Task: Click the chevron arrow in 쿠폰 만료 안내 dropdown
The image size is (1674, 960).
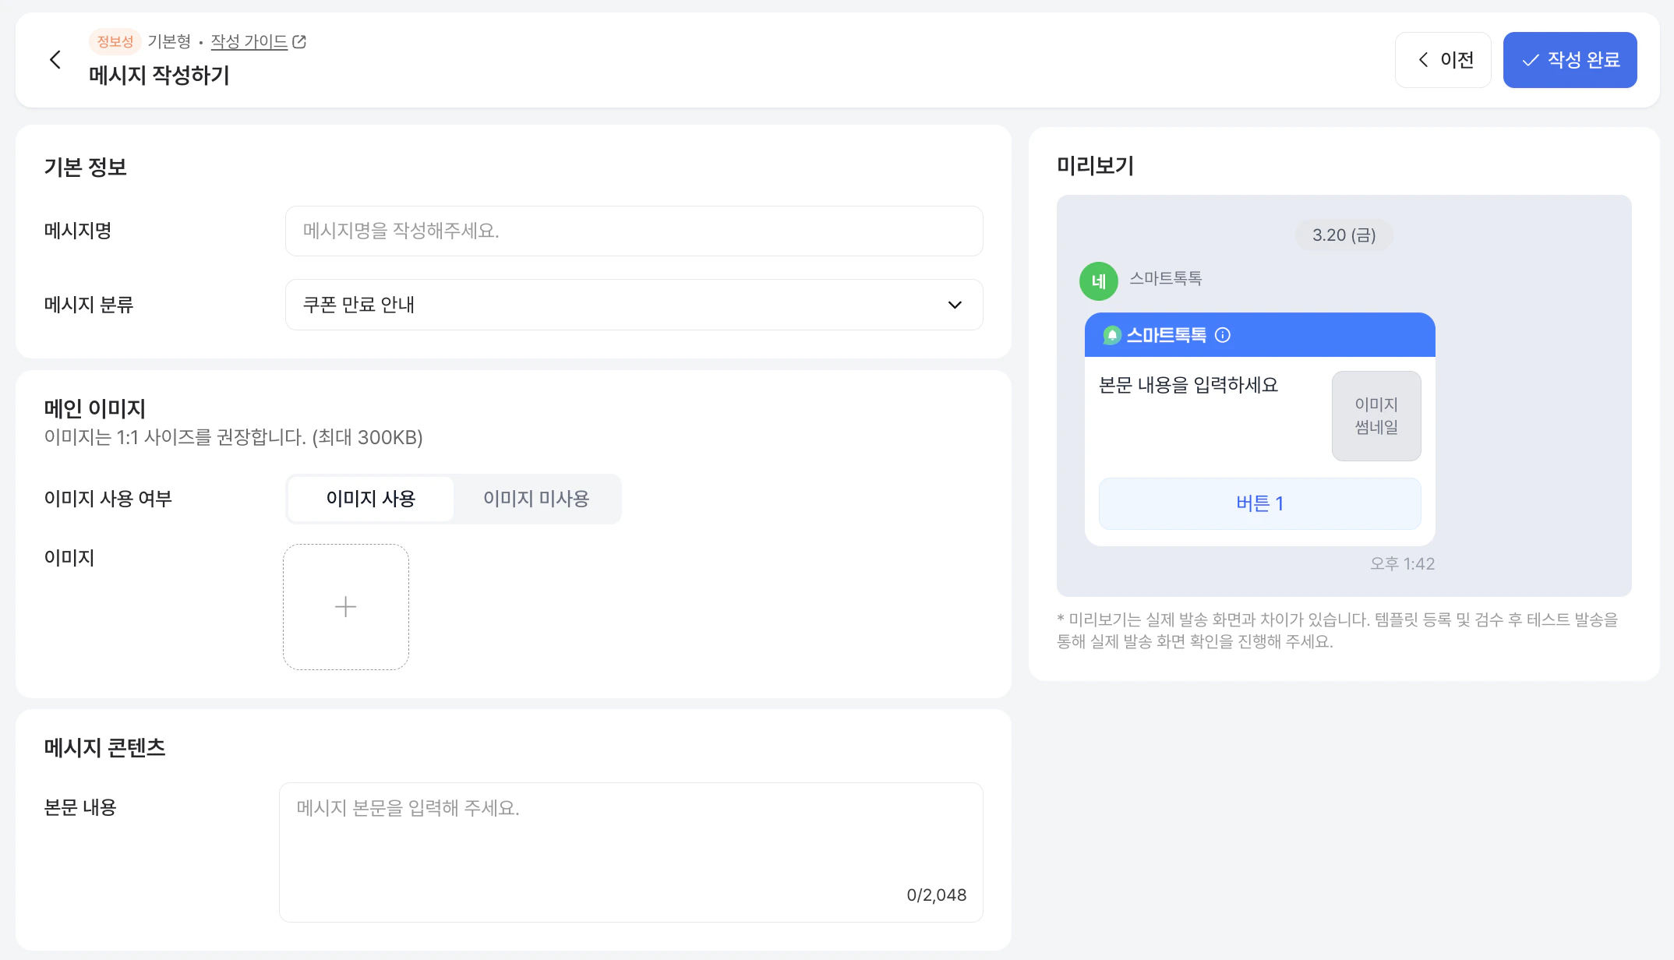Action: click(x=954, y=305)
